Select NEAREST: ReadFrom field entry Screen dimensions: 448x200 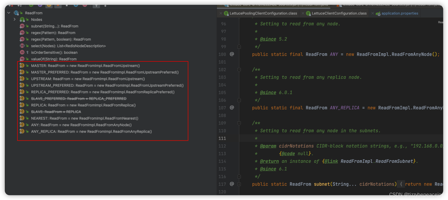[84, 118]
